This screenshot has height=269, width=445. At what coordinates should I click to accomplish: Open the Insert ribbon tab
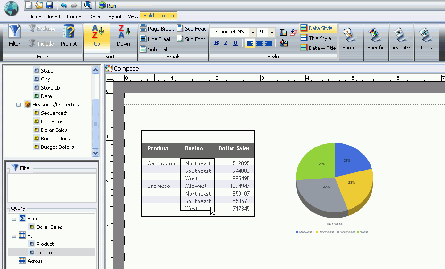point(54,16)
